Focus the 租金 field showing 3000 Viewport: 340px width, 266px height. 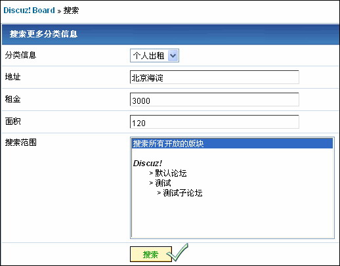click(x=215, y=100)
